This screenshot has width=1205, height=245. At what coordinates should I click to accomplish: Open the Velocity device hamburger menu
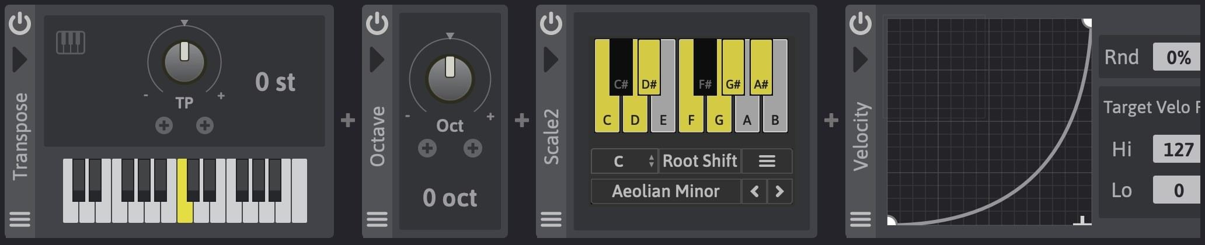861,219
